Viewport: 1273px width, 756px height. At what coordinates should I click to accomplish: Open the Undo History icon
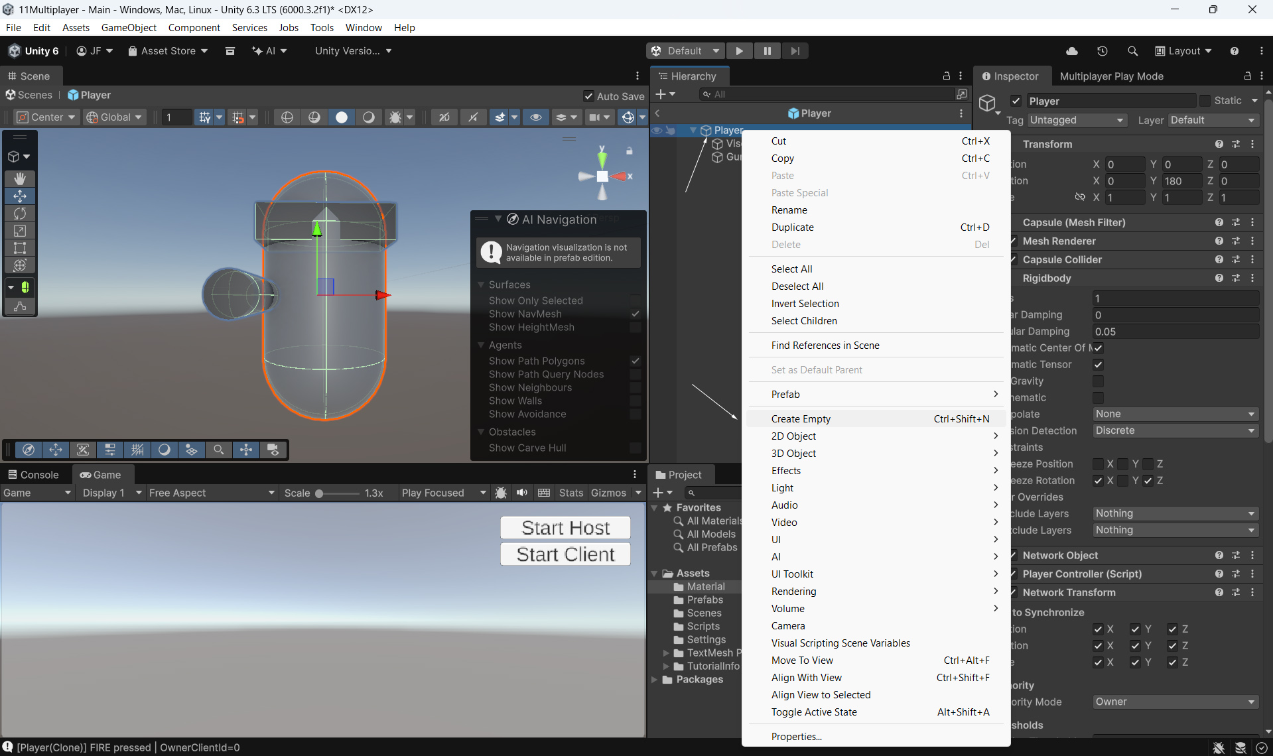tap(1102, 51)
